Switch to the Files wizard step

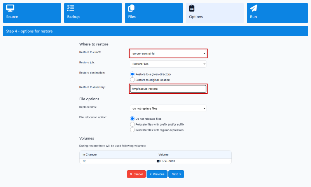coord(154,13)
